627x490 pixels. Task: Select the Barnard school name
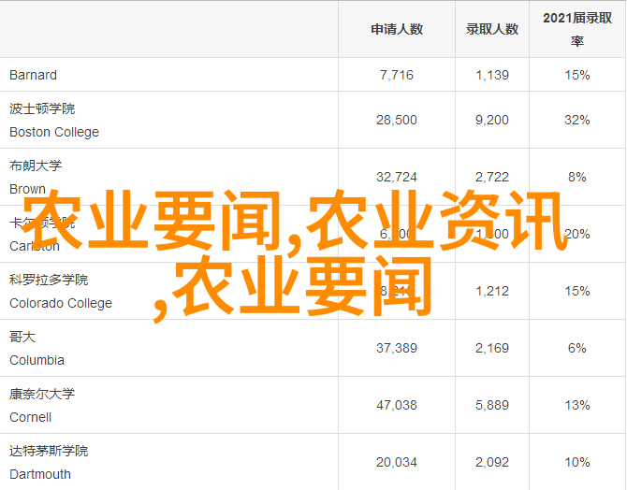tap(33, 75)
